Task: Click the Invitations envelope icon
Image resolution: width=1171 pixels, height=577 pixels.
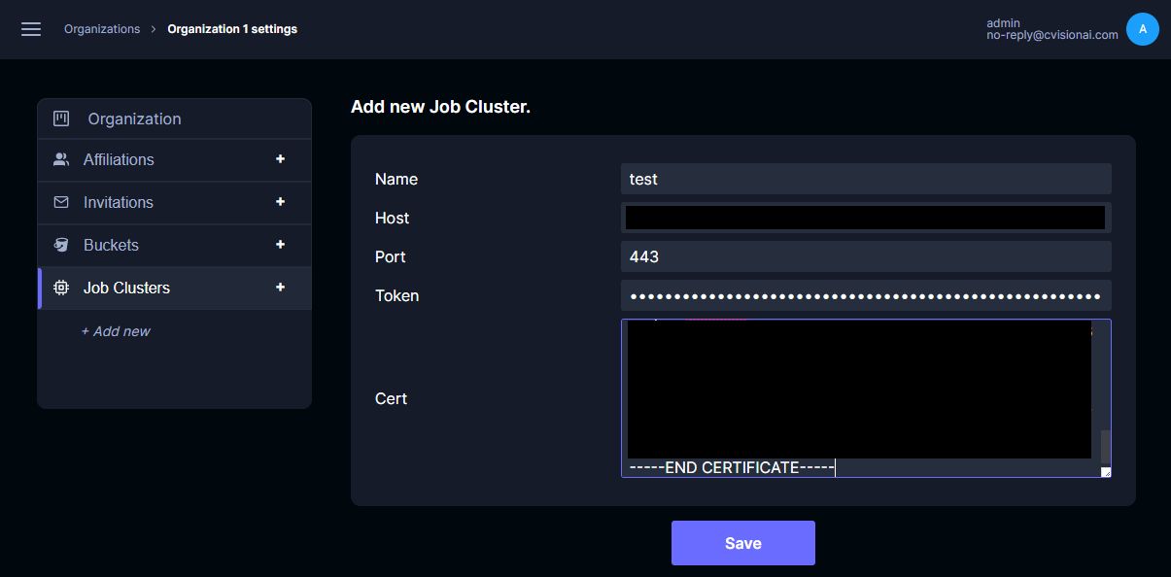Action: point(61,202)
